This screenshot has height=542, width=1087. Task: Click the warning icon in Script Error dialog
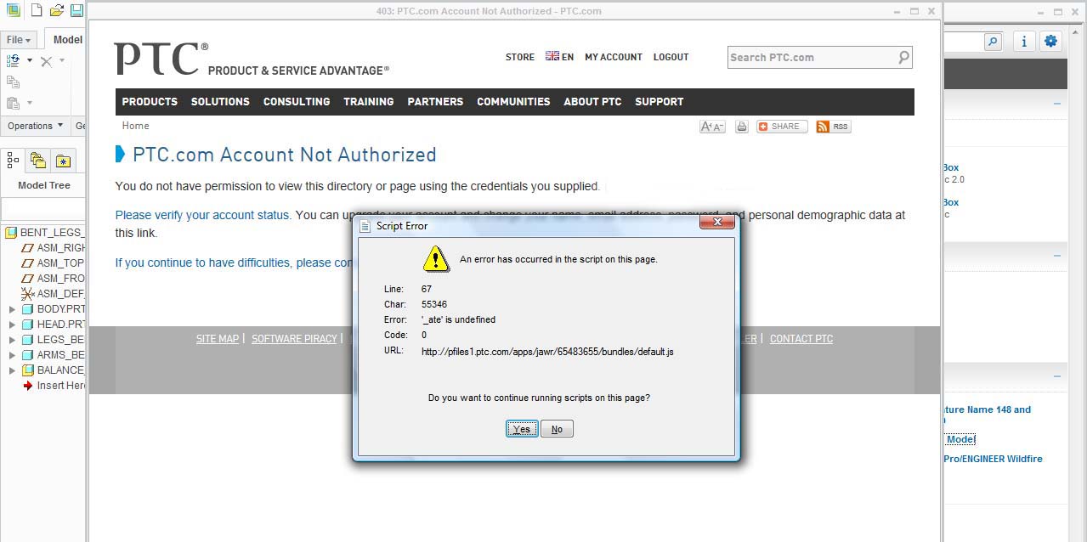(436, 258)
